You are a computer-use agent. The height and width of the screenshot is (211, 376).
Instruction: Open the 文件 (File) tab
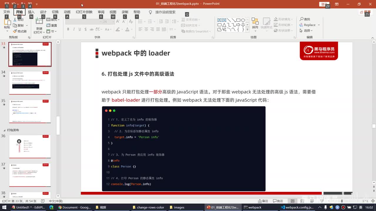pos(6,12)
